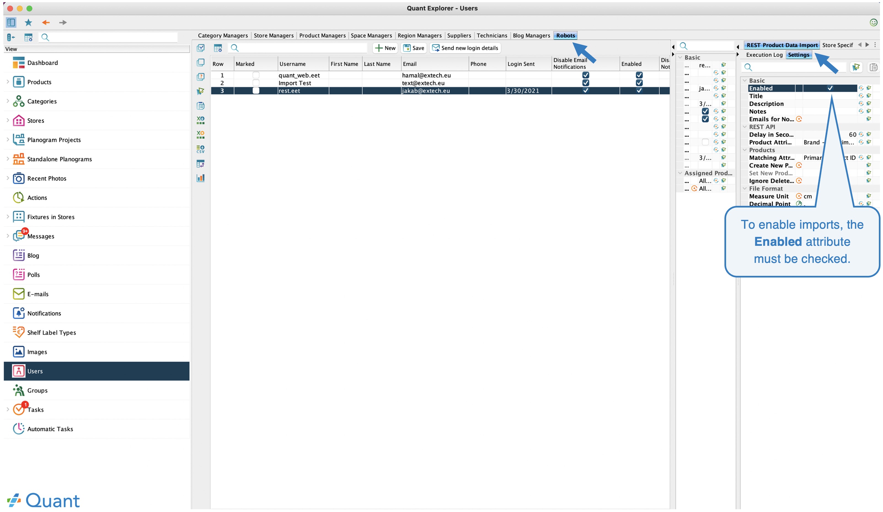Image resolution: width=883 pixels, height=512 pixels.
Task: Open the Technicians tab
Action: [x=492, y=35]
